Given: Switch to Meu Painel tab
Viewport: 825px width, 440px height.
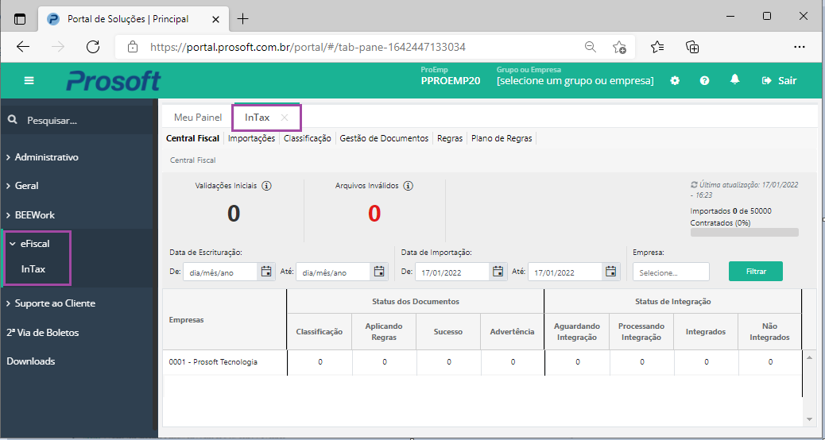Looking at the screenshot, I should [x=198, y=118].
